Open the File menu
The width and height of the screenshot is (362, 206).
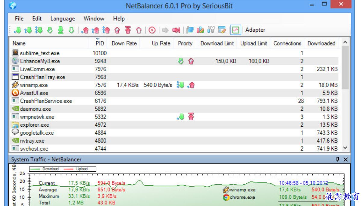tap(19, 18)
